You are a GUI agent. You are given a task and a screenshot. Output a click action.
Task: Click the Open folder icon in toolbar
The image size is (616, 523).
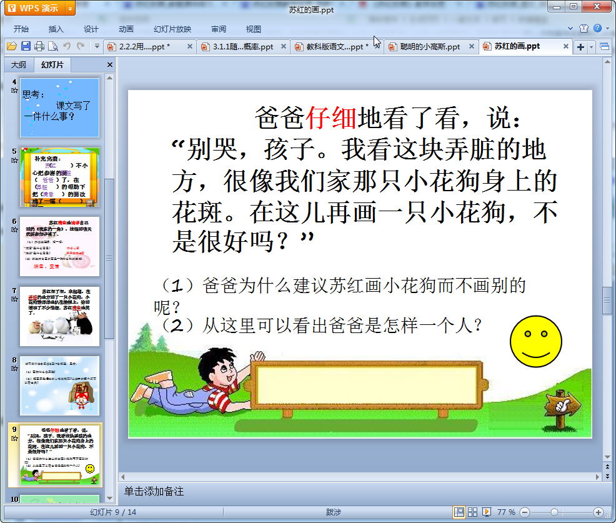click(x=12, y=46)
